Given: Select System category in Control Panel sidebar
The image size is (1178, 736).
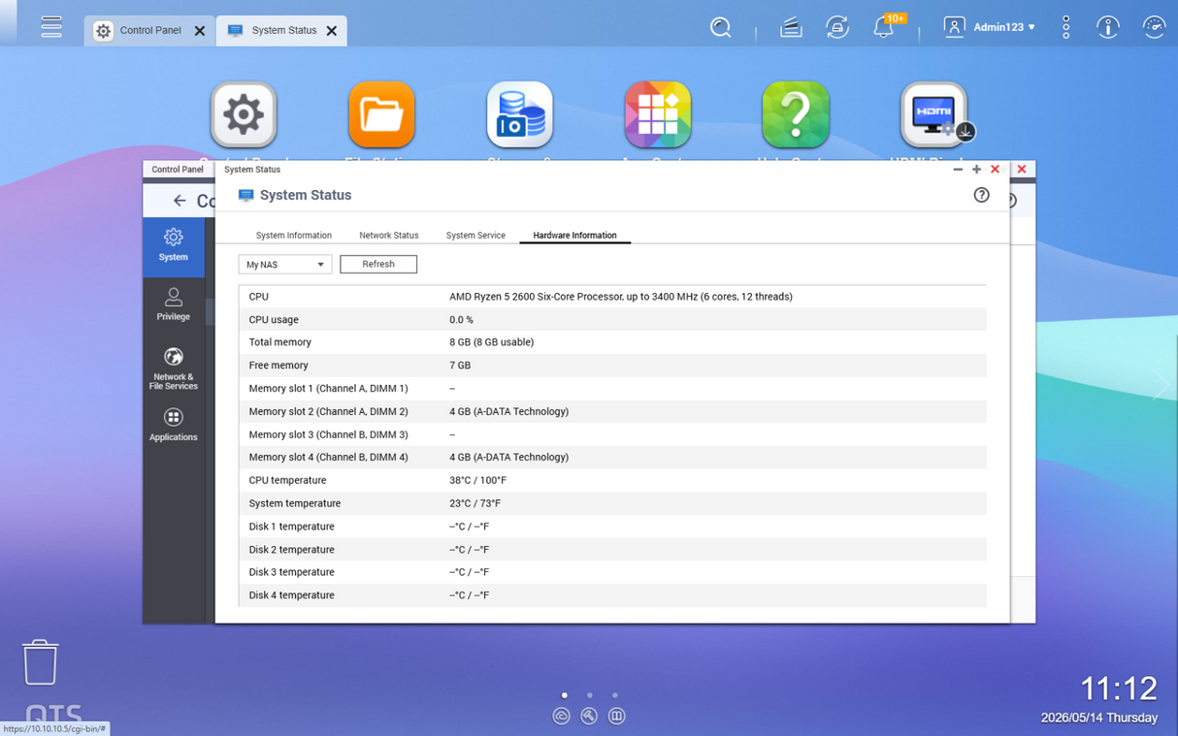Looking at the screenshot, I should (174, 246).
